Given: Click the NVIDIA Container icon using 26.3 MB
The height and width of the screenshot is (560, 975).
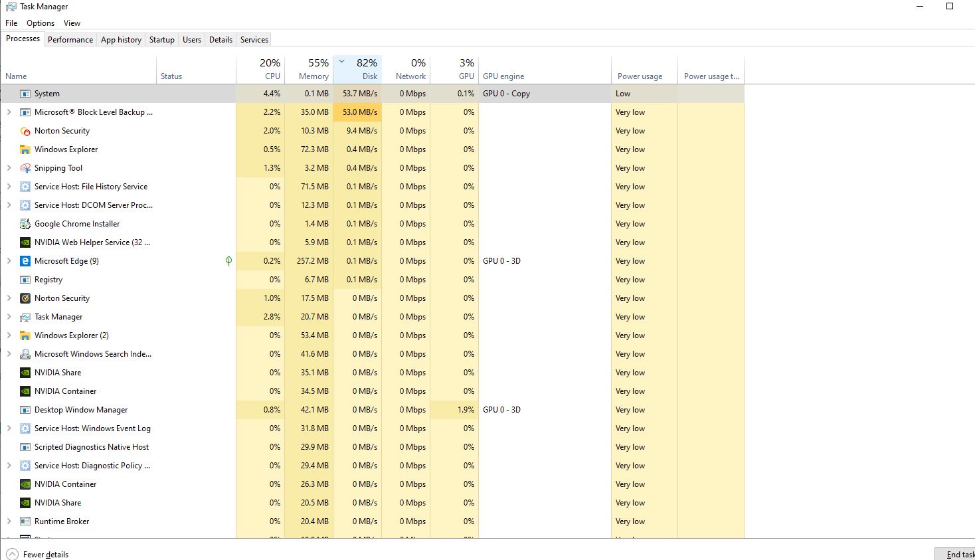Looking at the screenshot, I should [x=25, y=484].
